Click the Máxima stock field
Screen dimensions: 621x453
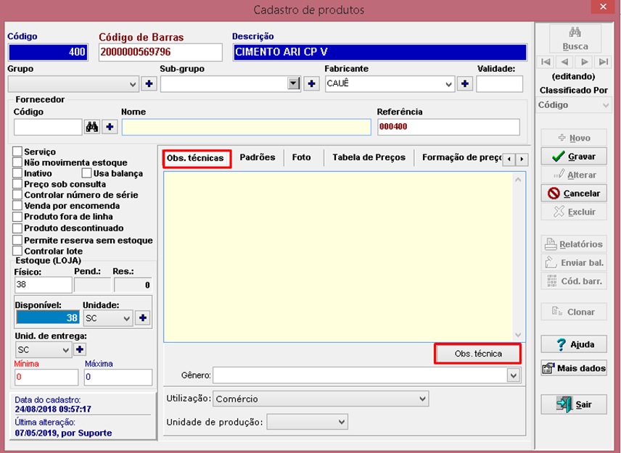tap(118, 377)
